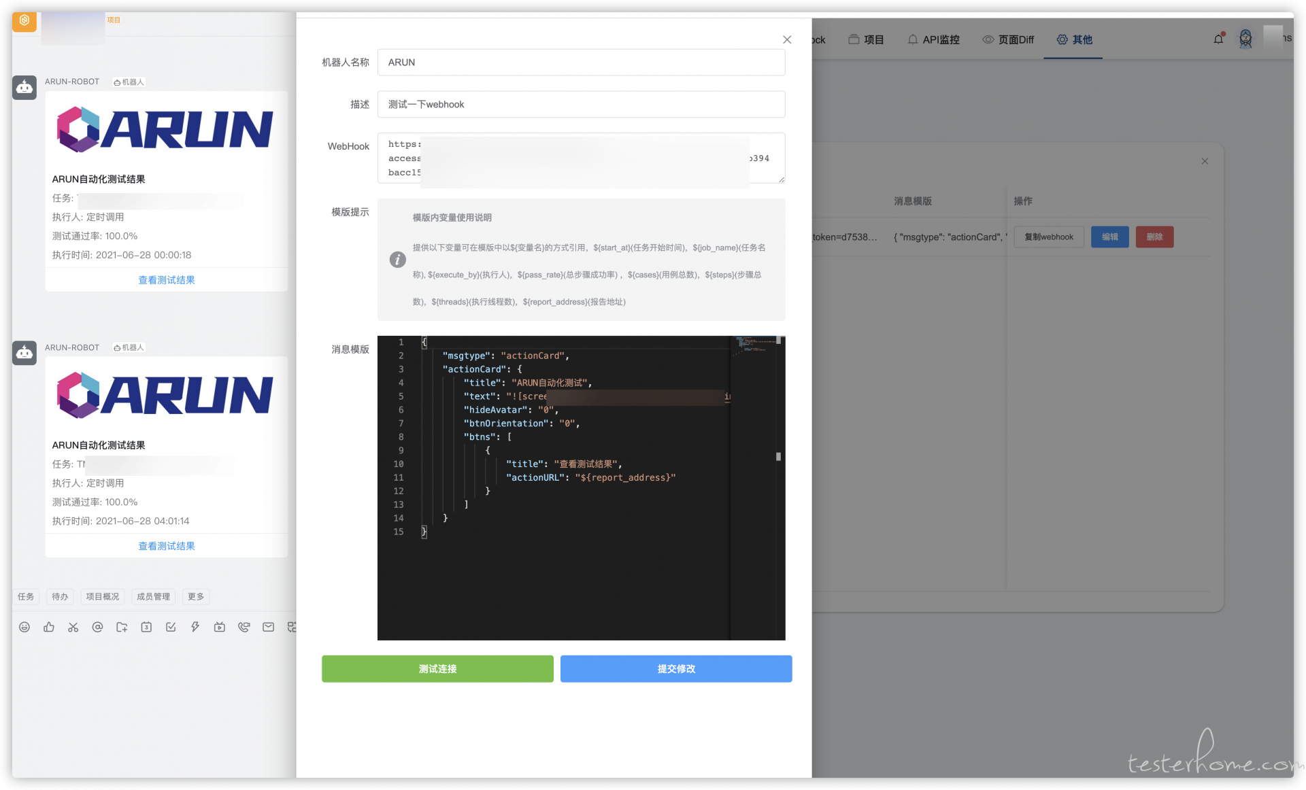The width and height of the screenshot is (1306, 790).
Task: Click the green 测试连接 button
Action: click(x=437, y=669)
